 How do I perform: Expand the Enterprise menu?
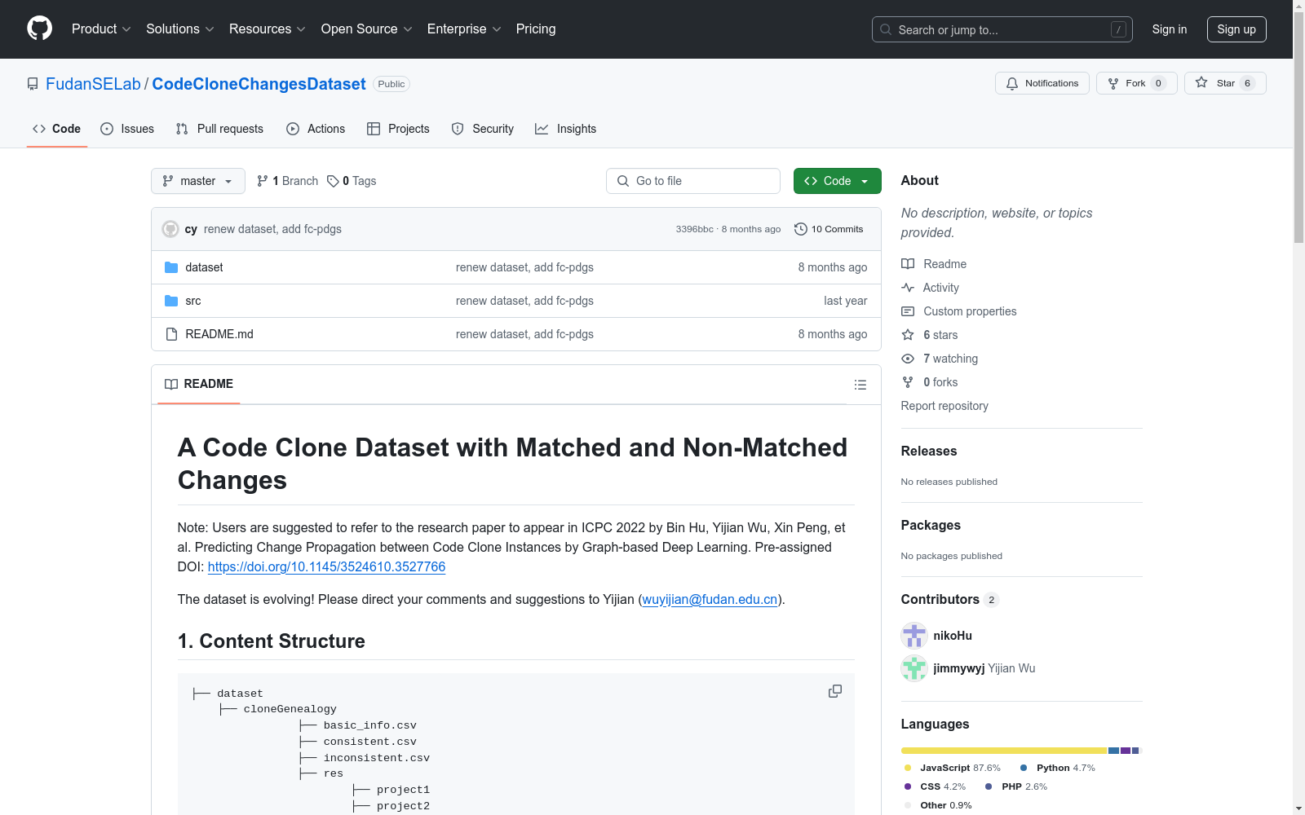point(464,29)
